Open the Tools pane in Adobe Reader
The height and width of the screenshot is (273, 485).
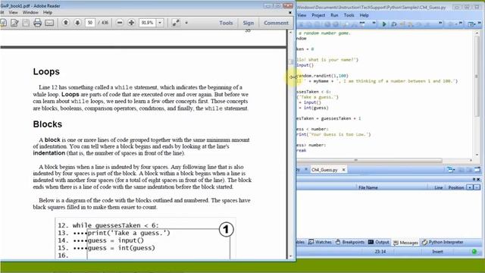[x=226, y=23]
